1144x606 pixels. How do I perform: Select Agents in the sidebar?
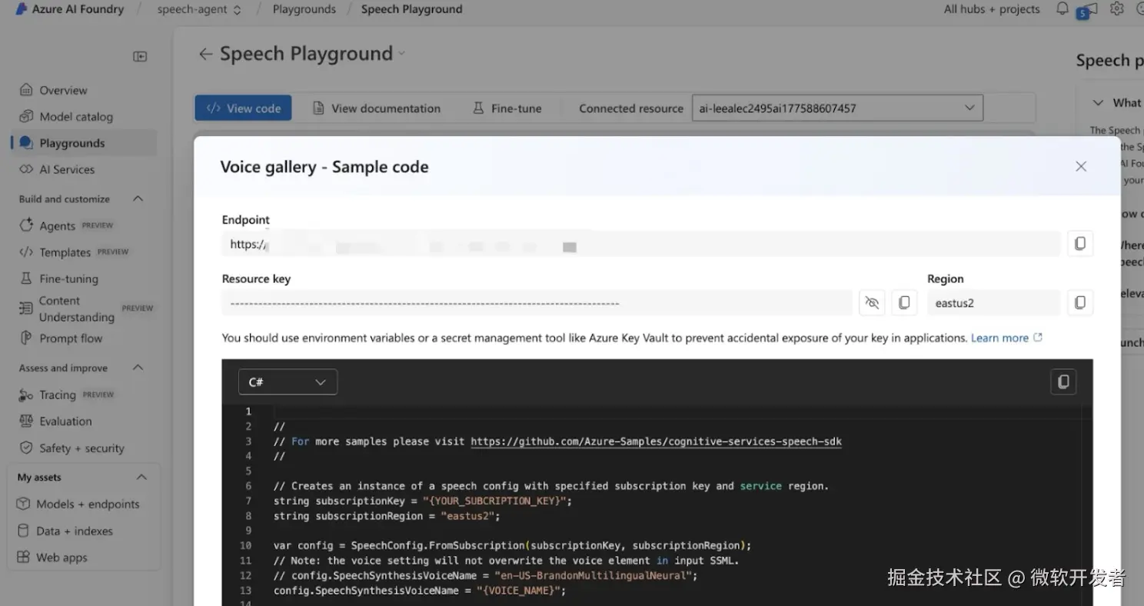pyautogui.click(x=58, y=226)
